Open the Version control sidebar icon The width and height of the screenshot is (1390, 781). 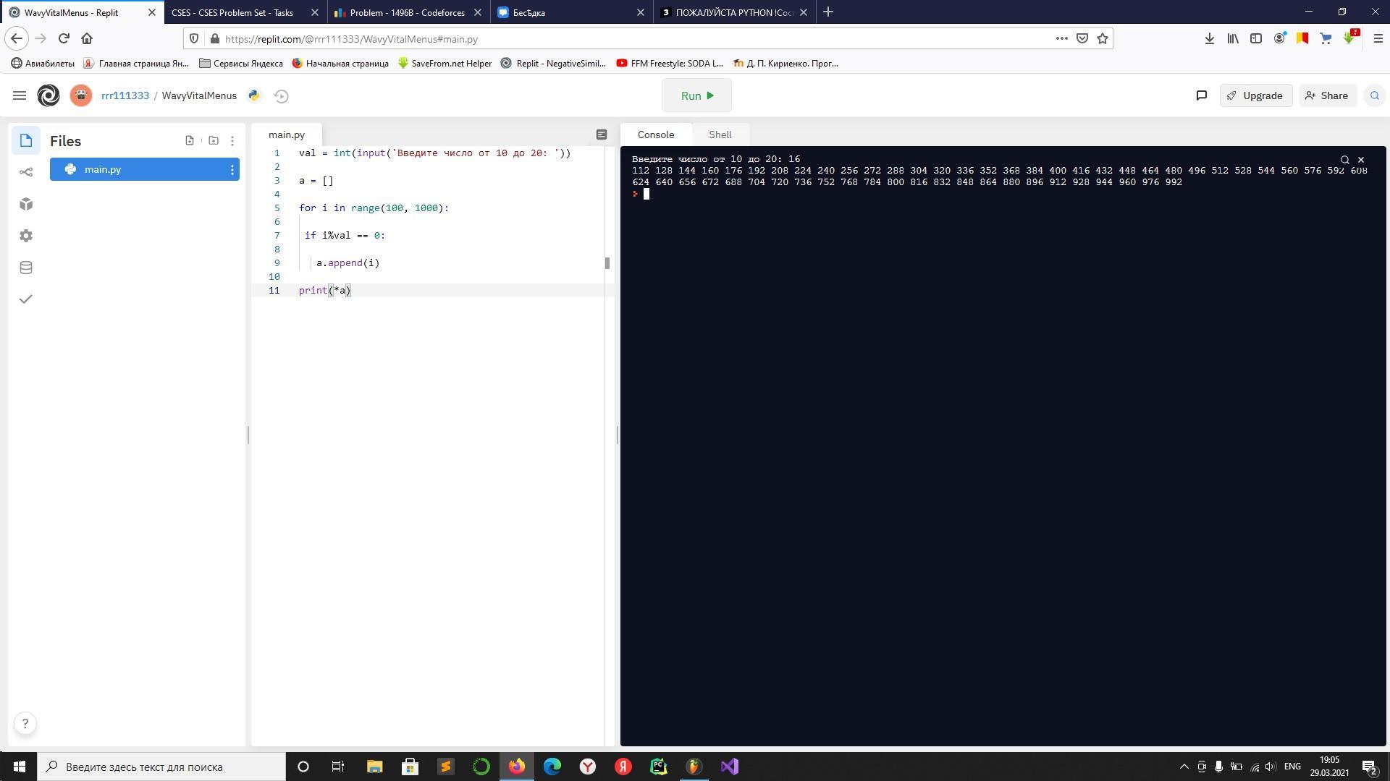26,172
